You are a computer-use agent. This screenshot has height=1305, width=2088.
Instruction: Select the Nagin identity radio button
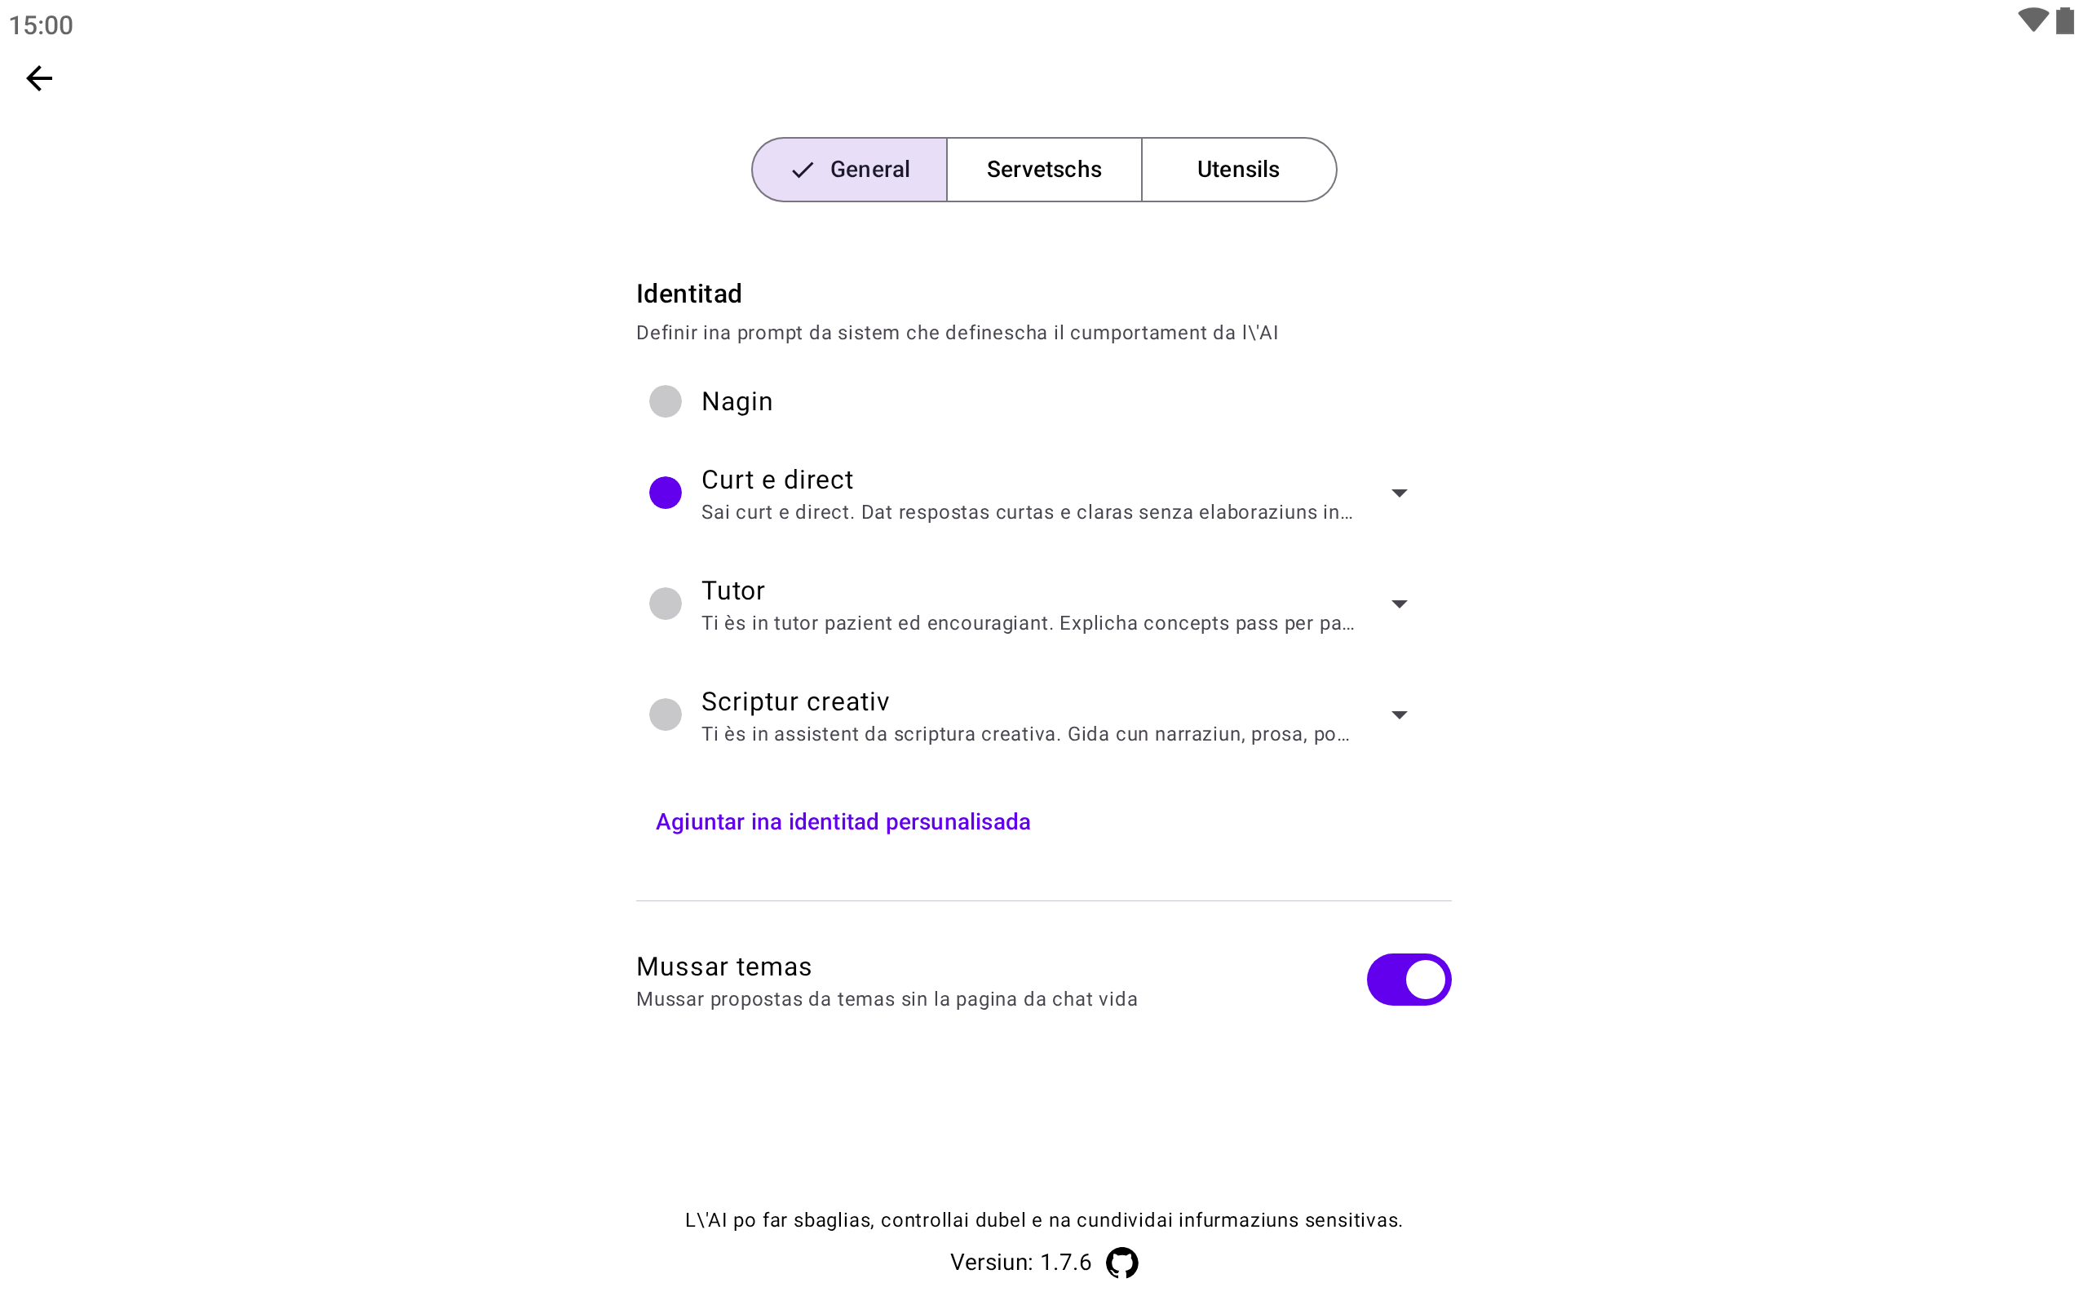(x=666, y=401)
